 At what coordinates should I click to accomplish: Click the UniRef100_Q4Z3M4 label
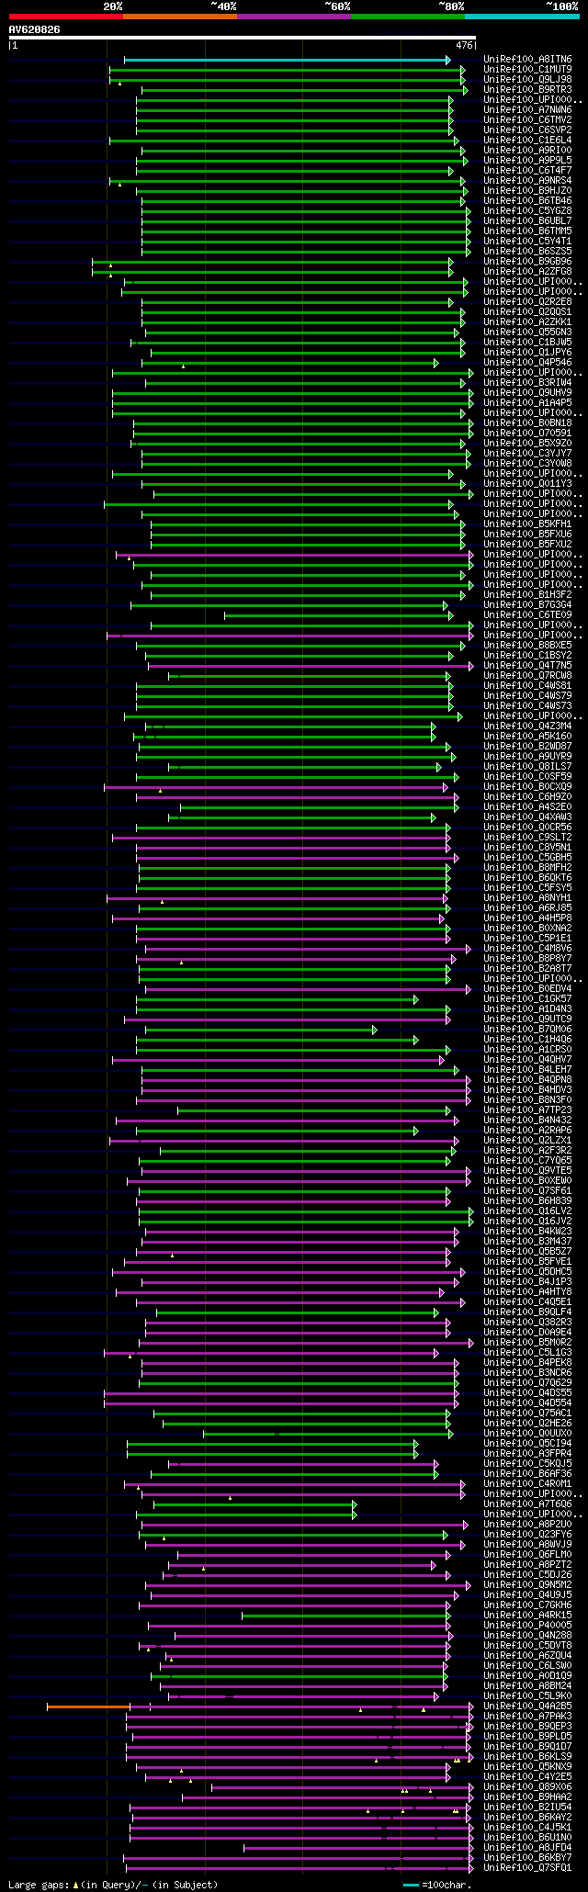pos(527,726)
